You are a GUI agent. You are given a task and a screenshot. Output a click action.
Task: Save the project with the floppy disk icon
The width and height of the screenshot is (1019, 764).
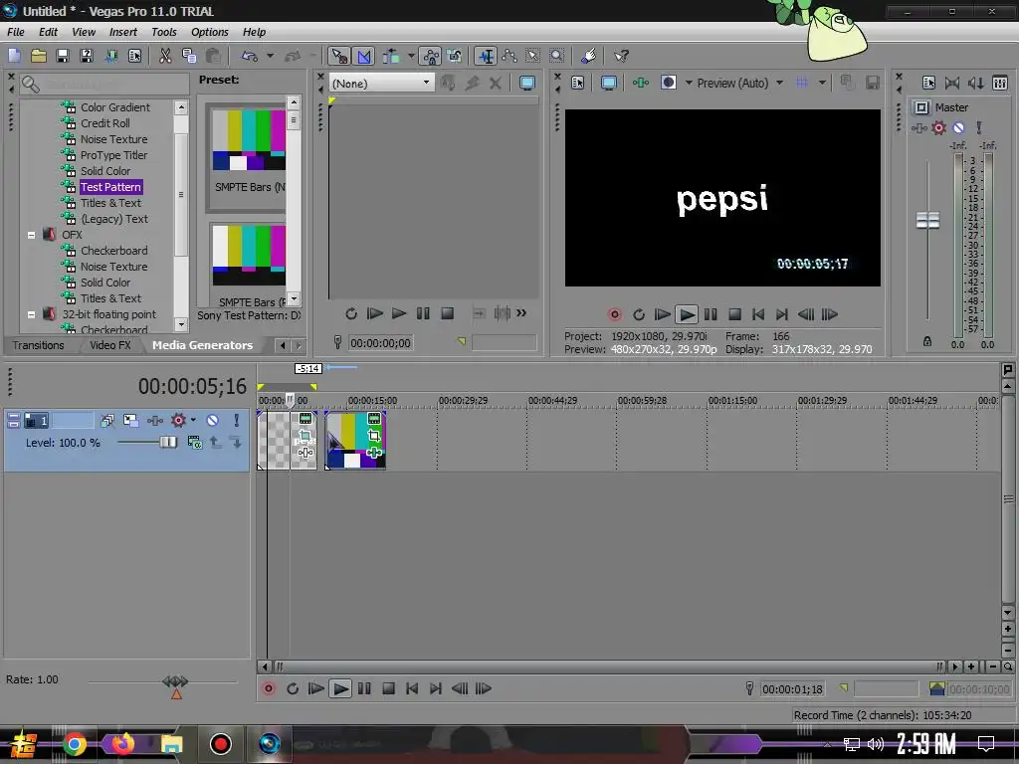[63, 56]
